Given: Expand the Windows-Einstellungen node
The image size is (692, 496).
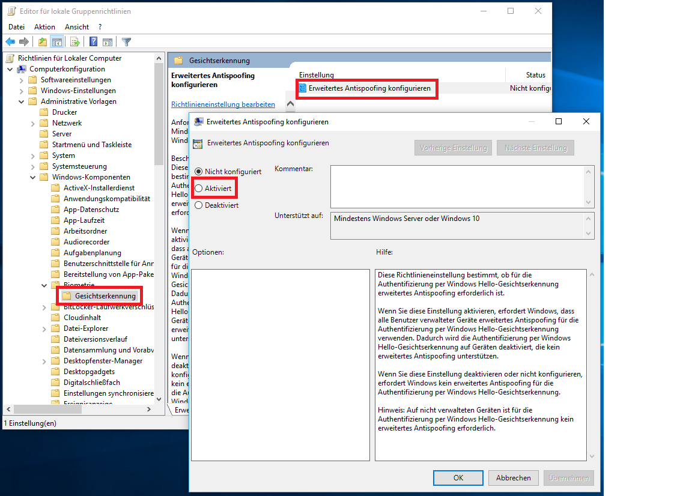Looking at the screenshot, I should pos(21,91).
